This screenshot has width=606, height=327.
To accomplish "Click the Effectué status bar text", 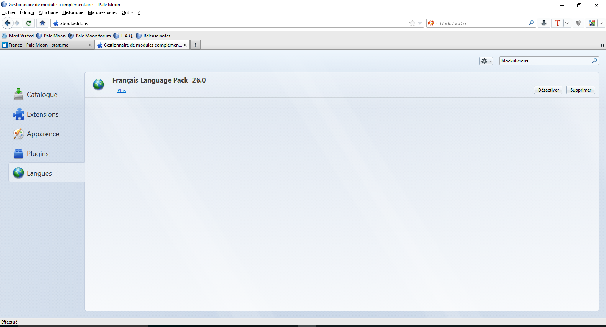I will click(9, 322).
